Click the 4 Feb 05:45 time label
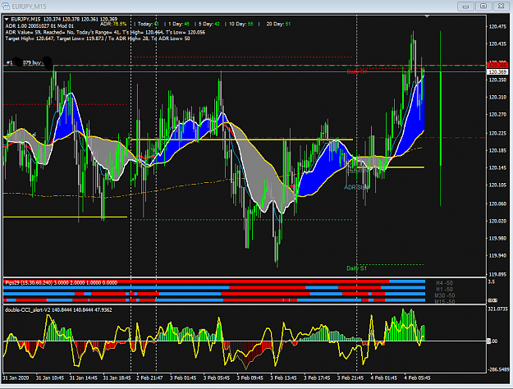Screen dimensions: 513x389 [417, 378]
